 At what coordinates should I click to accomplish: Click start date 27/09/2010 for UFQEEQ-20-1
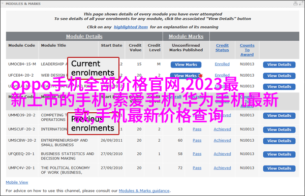[111, 154]
